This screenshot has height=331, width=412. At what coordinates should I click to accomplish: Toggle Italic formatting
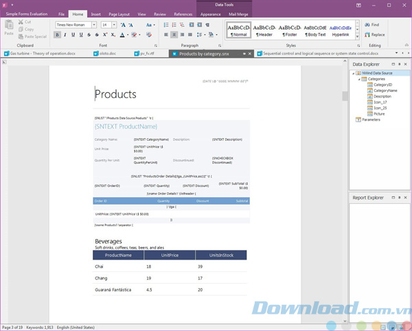coord(66,34)
